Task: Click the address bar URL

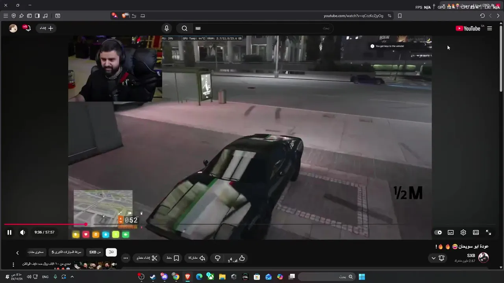Action: 353,16
